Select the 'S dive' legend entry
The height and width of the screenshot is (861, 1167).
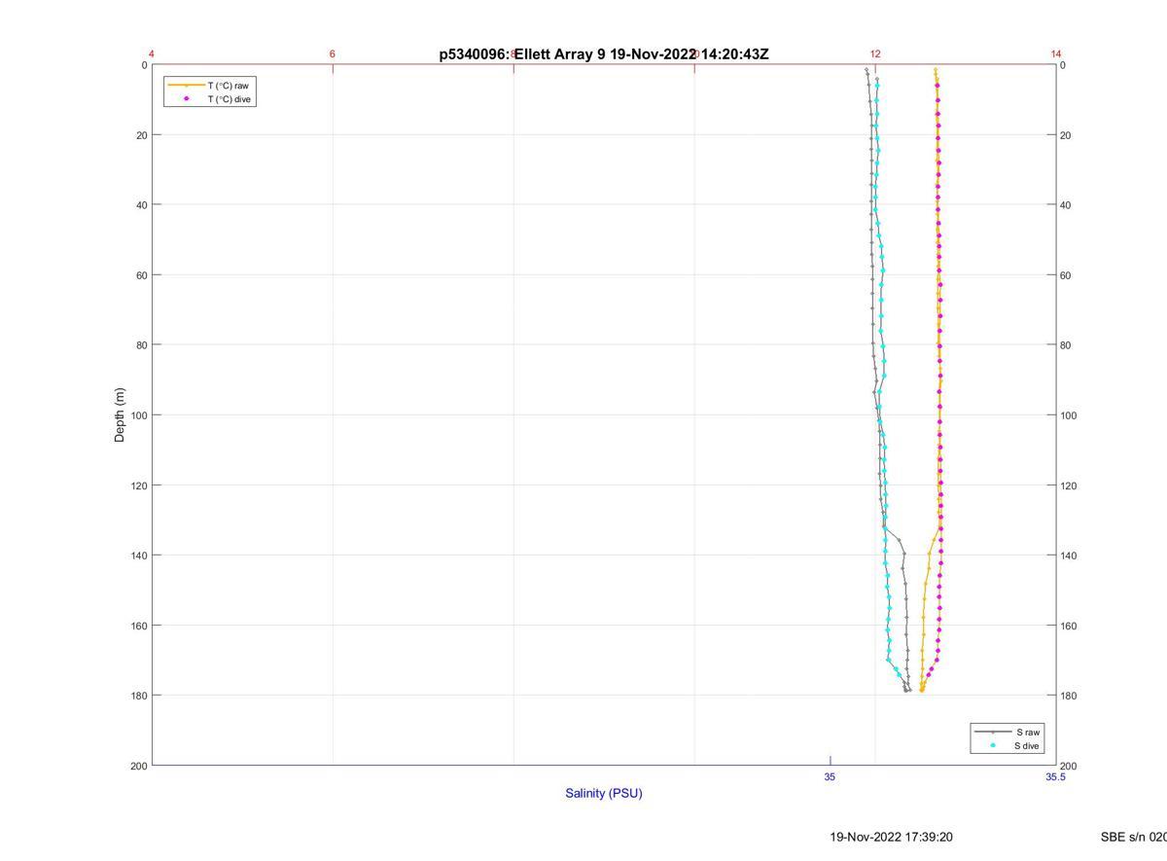[1027, 746]
